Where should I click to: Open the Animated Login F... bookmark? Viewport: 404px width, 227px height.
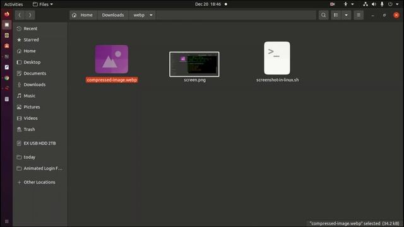click(40, 168)
